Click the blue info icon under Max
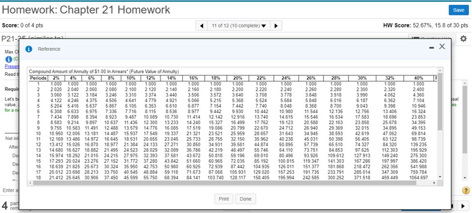Viewport: 472px width, 213px height. pyautogui.click(x=9, y=59)
